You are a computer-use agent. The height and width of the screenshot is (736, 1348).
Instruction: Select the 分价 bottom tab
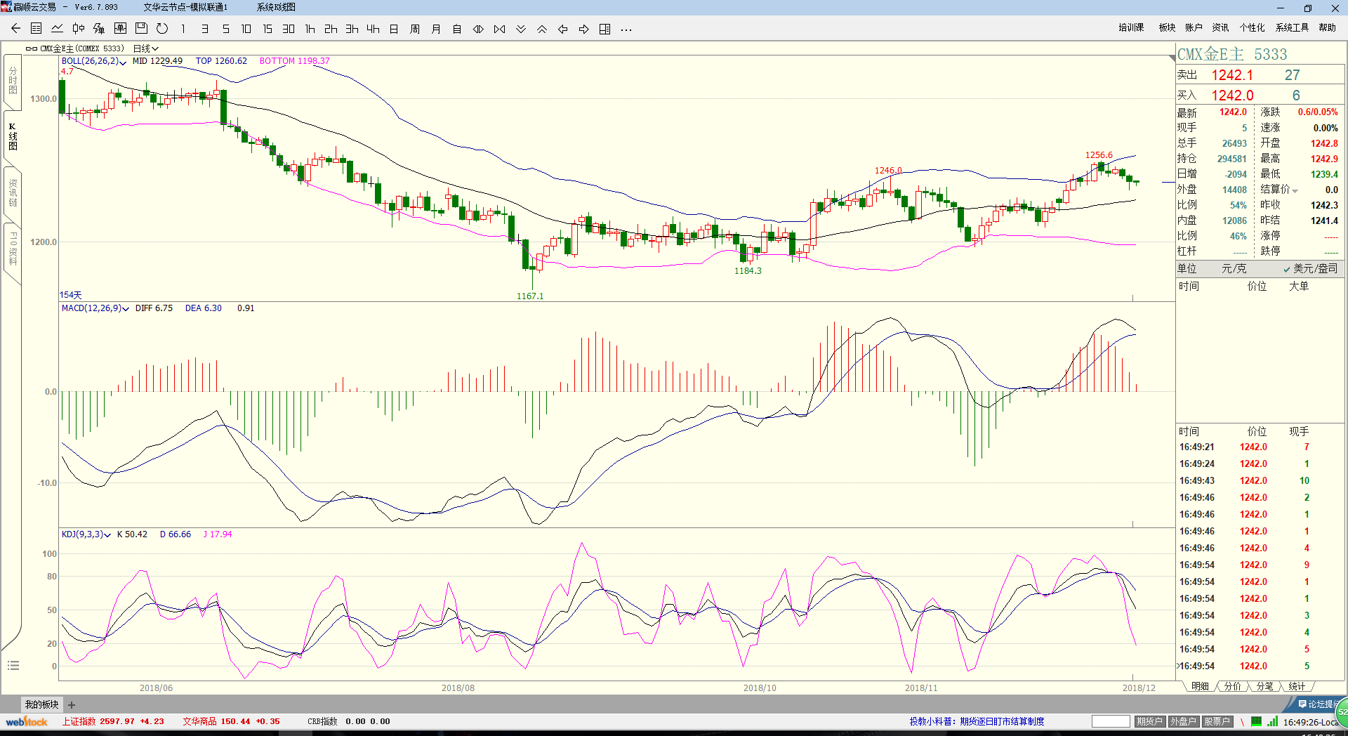click(x=1232, y=686)
